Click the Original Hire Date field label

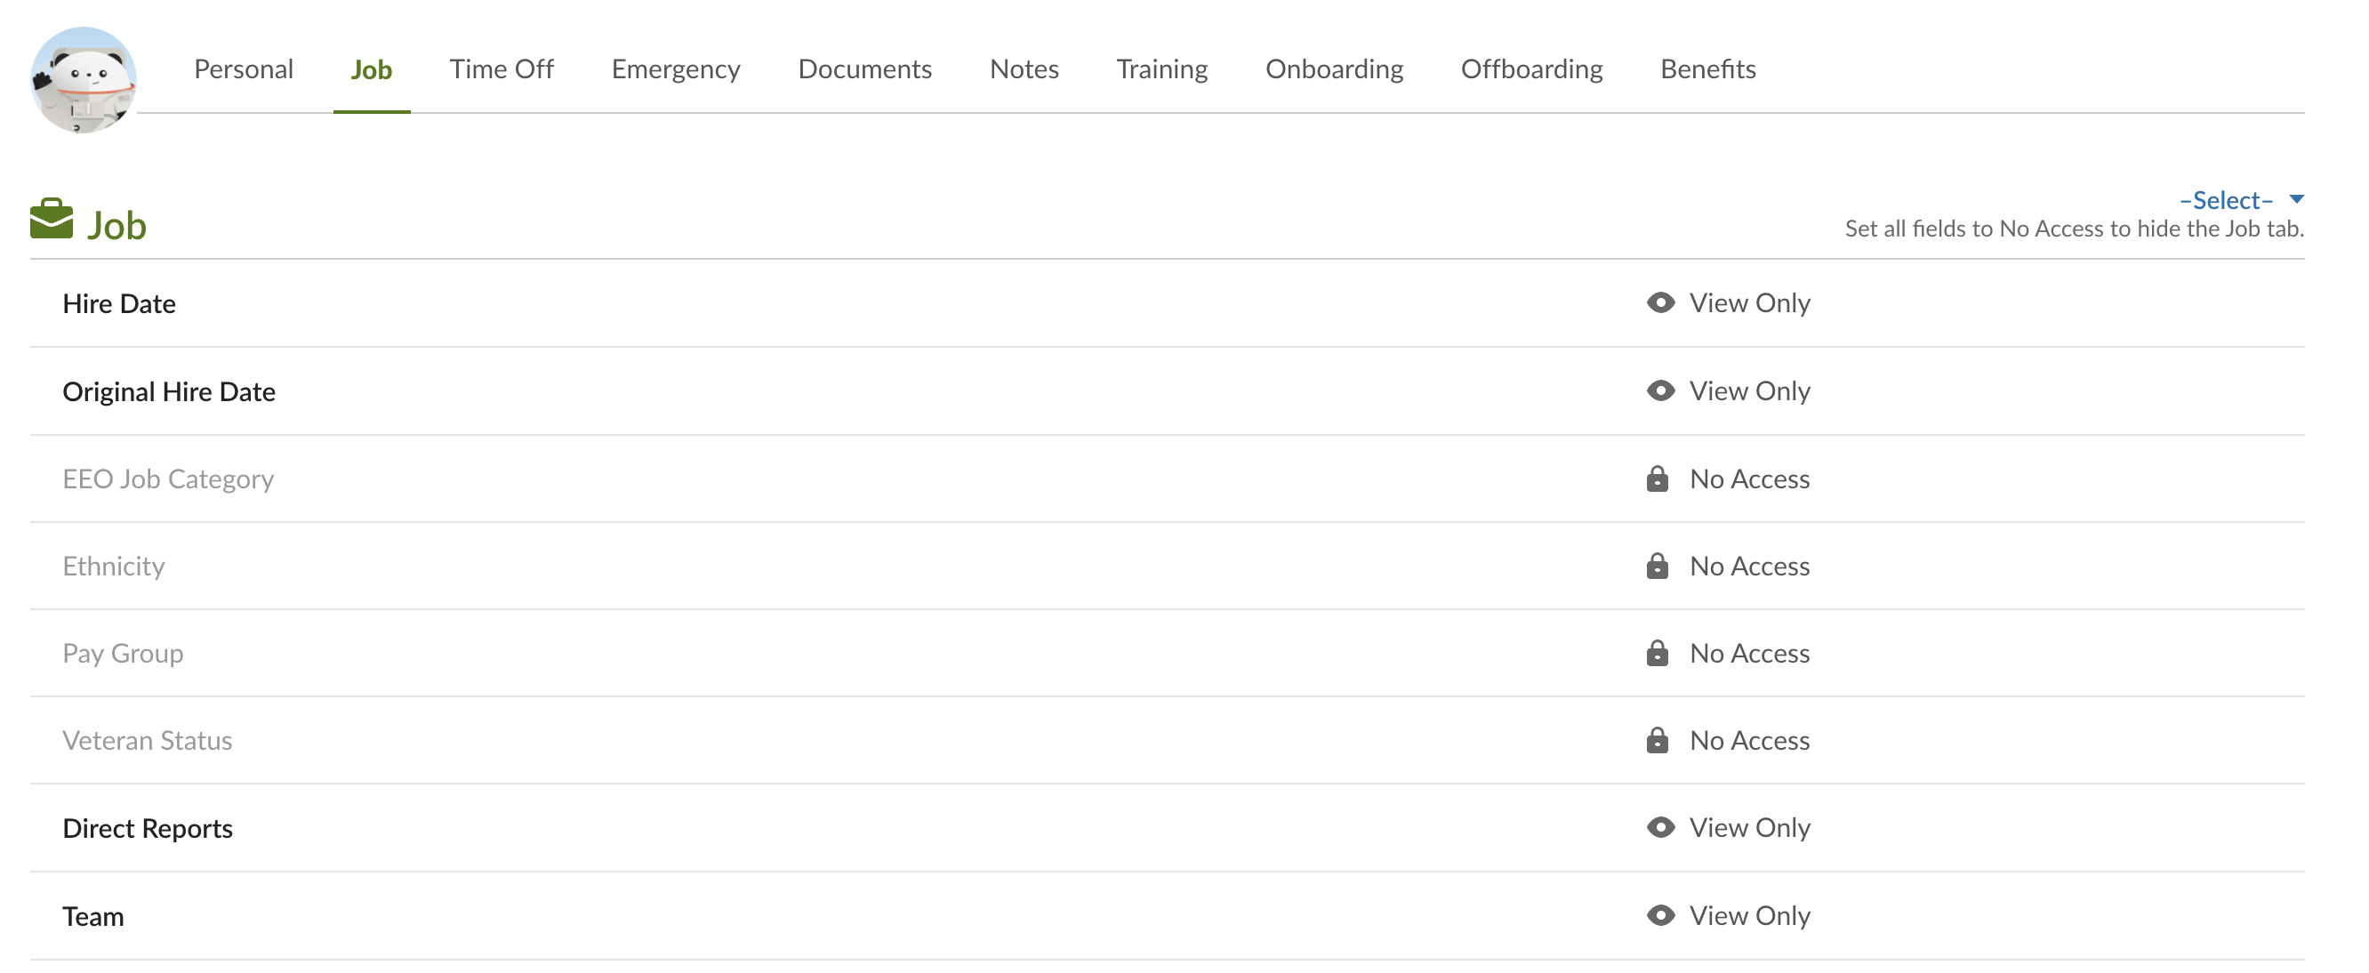(x=169, y=391)
